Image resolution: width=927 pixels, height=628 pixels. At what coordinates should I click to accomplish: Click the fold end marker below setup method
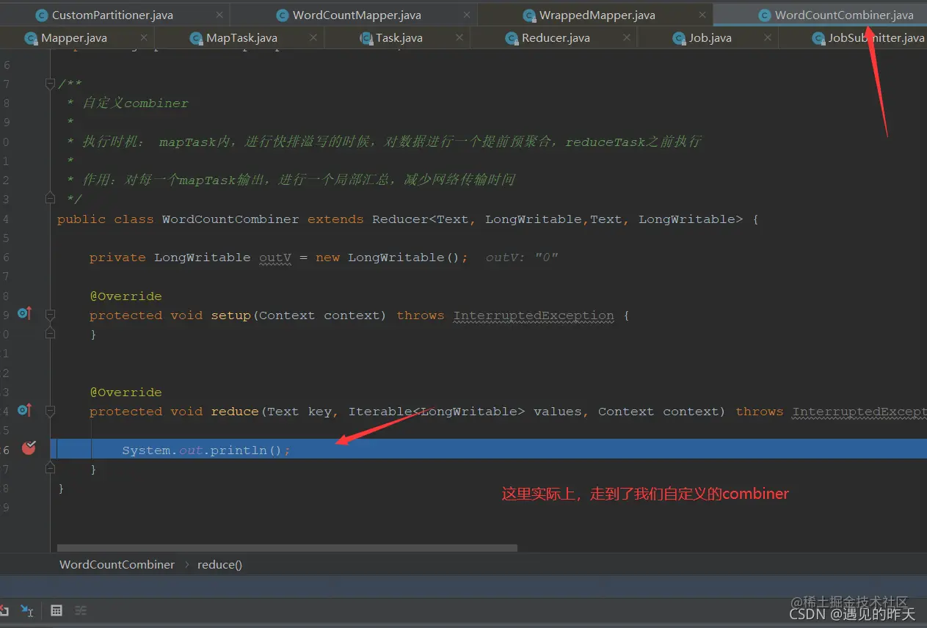coord(50,334)
